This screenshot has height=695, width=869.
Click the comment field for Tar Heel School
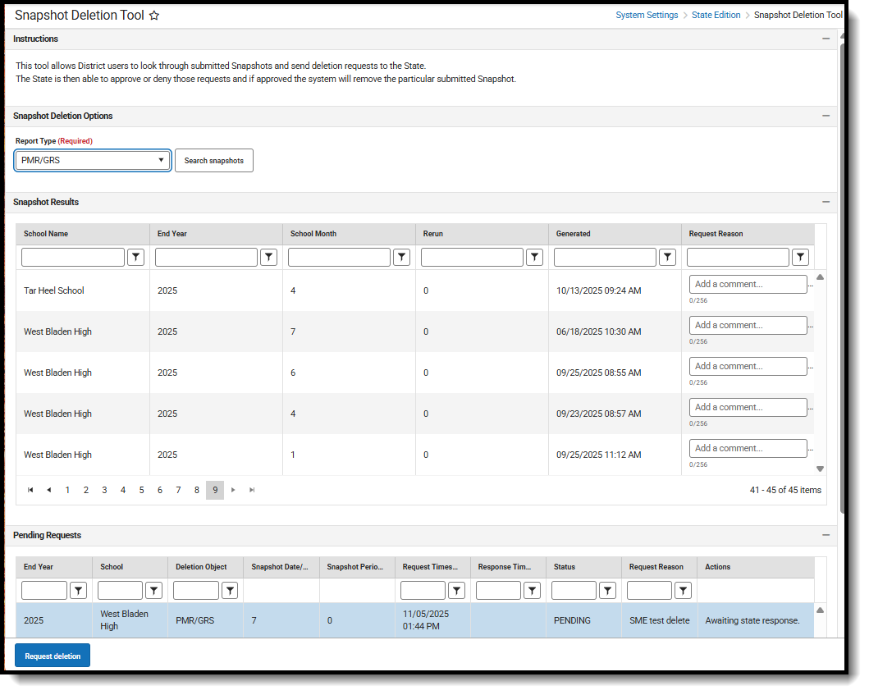pos(748,283)
